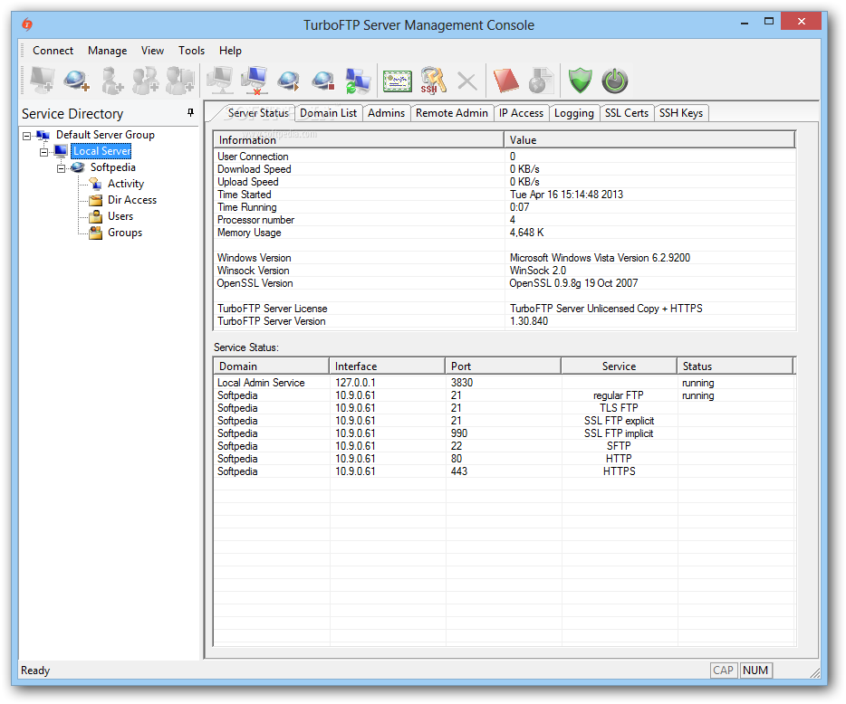This screenshot has width=846, height=704.
Task: Click the refresh servers toolbar icon
Action: pyautogui.click(x=357, y=81)
